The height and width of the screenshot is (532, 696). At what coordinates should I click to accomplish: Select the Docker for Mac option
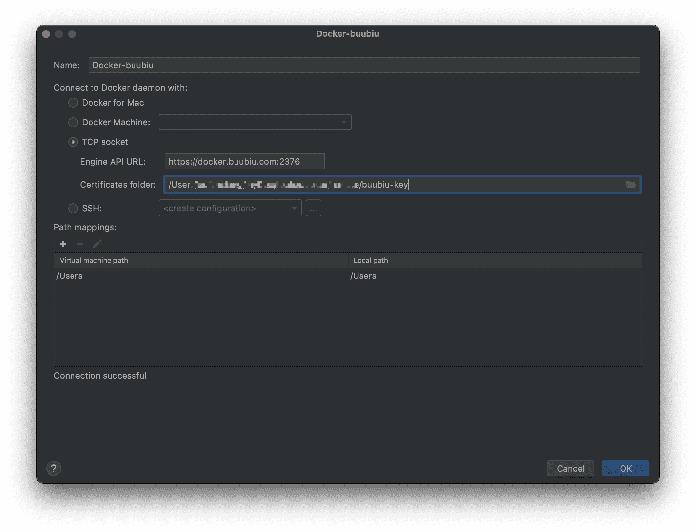[x=73, y=103]
